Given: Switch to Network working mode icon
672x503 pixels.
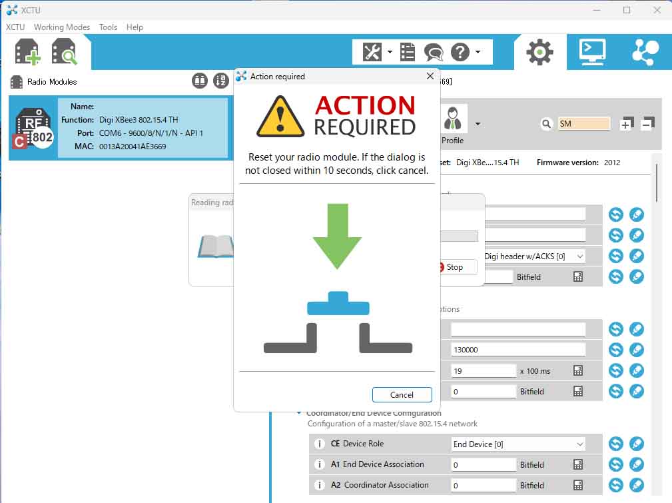Looking at the screenshot, I should [645, 52].
